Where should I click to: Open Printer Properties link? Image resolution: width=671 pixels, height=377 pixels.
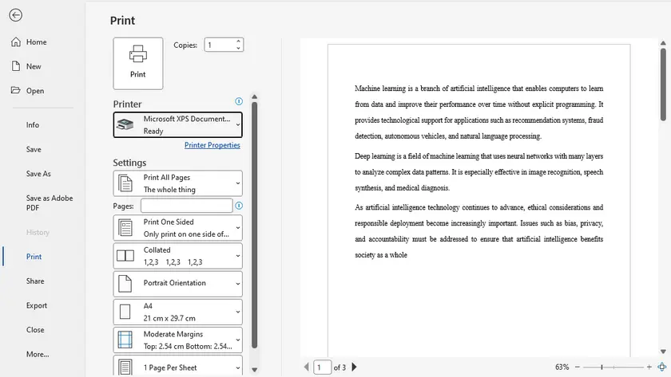pyautogui.click(x=212, y=145)
